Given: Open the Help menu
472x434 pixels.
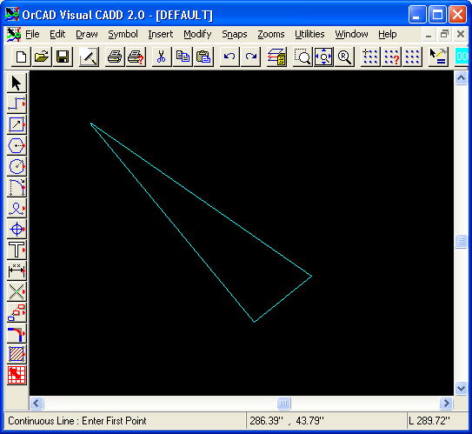Looking at the screenshot, I should [388, 34].
